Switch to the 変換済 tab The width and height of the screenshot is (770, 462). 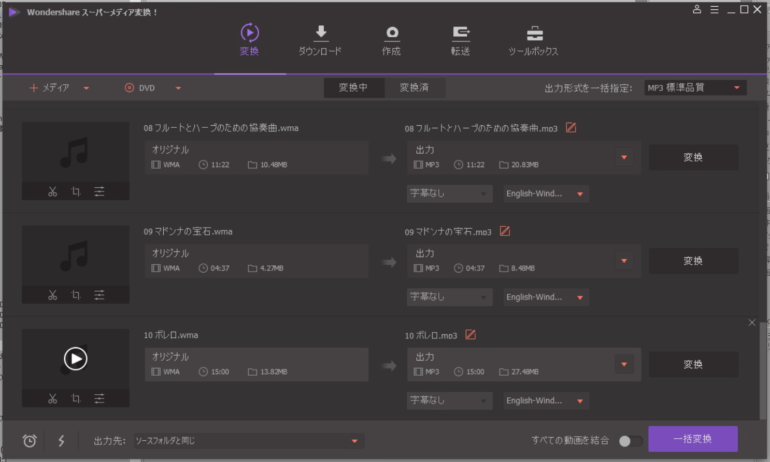[414, 88]
